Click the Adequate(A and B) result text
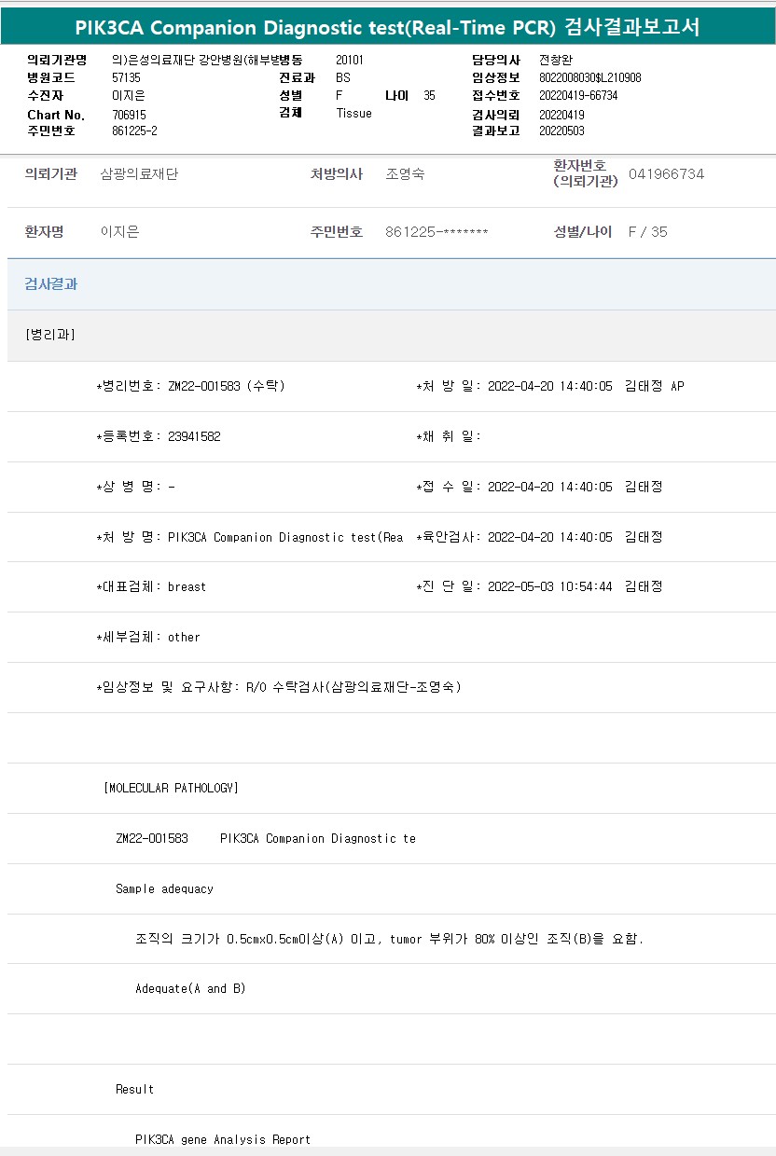776x1156 pixels. (x=190, y=988)
